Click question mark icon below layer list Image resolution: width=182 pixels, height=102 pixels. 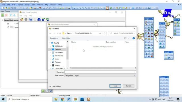coord(51,91)
